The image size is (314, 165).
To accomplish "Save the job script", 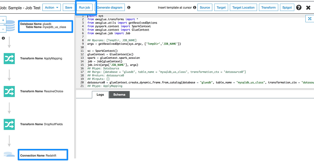I will click(x=68, y=7).
